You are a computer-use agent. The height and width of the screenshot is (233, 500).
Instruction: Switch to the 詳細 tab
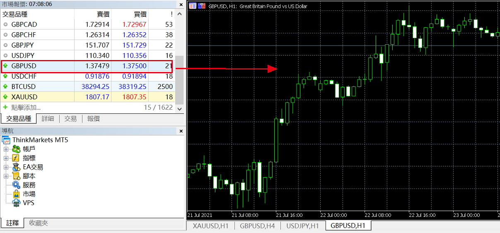48,119
